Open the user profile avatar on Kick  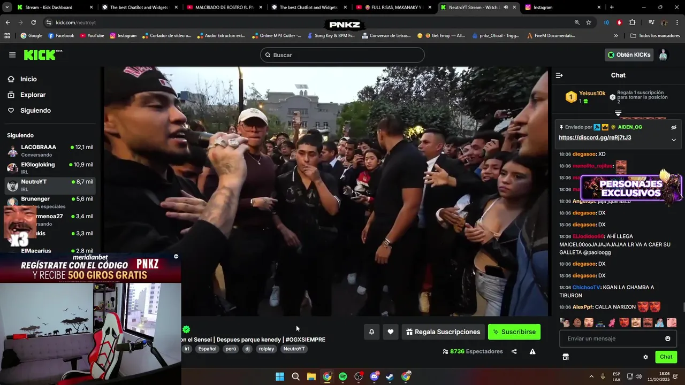663,55
